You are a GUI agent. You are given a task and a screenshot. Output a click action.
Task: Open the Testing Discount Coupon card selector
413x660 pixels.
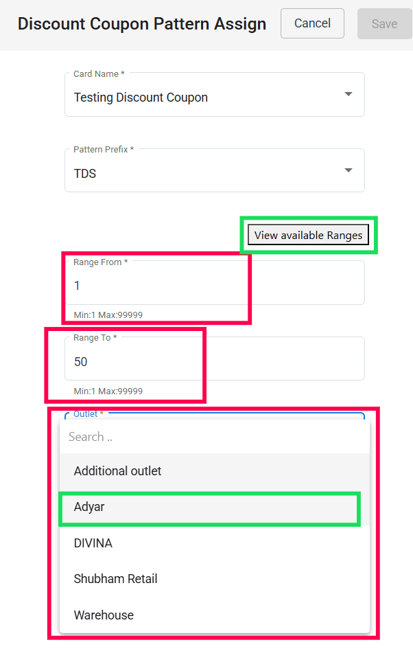click(206, 98)
